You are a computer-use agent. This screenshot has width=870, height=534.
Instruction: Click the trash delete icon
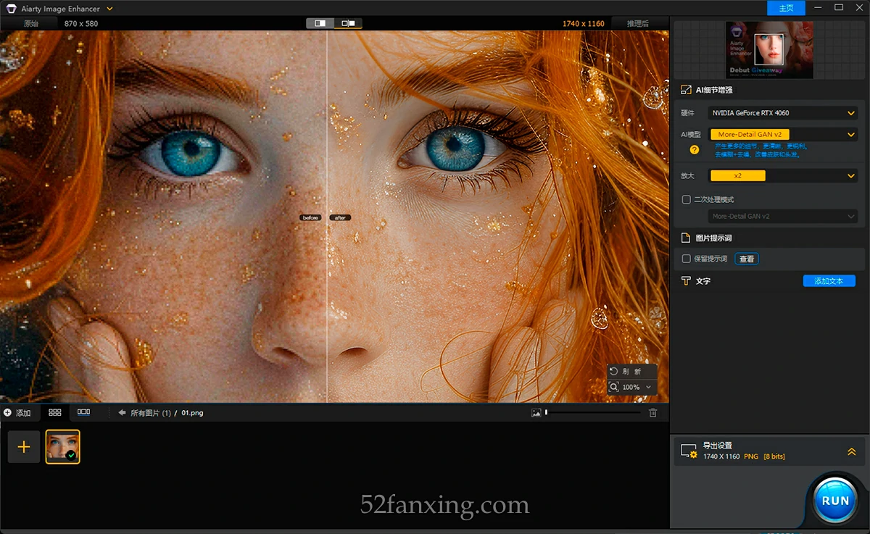[x=652, y=413]
